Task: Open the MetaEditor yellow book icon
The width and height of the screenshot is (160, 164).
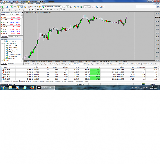Action: coord(40,7)
